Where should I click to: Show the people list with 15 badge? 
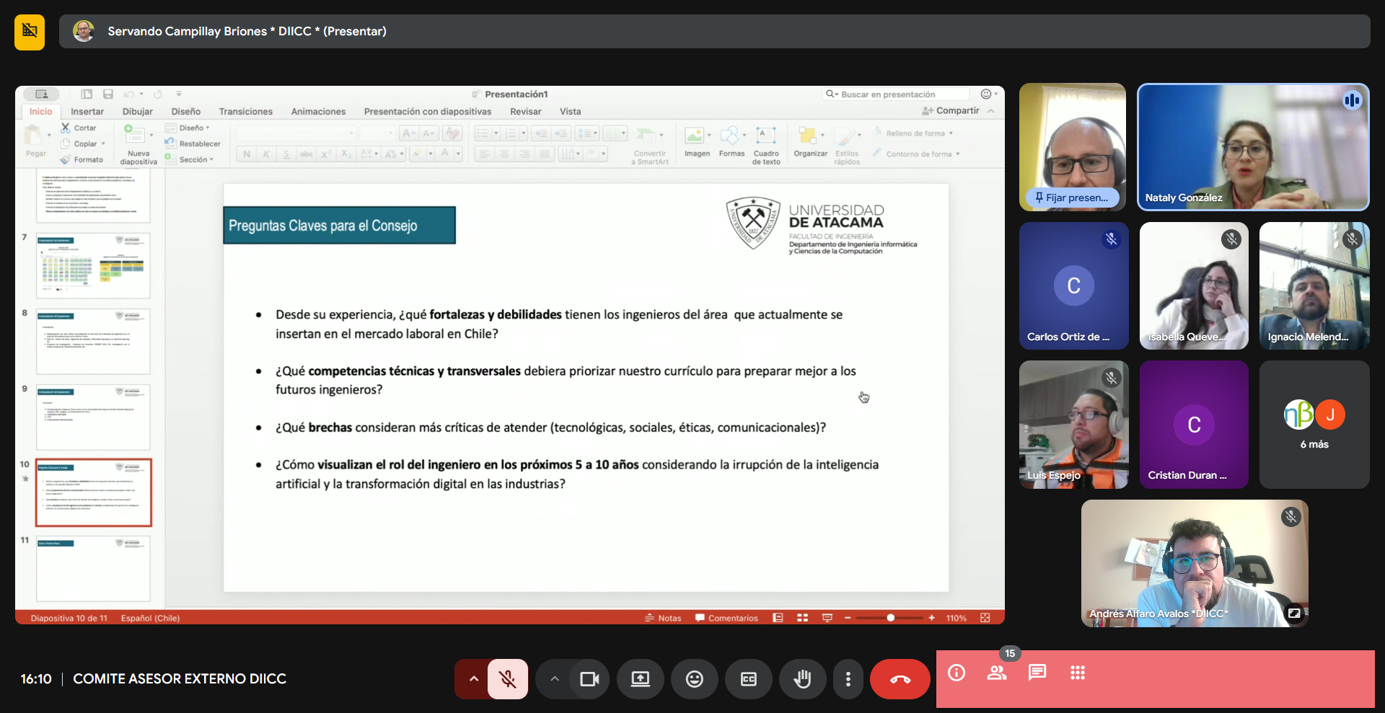[997, 673]
